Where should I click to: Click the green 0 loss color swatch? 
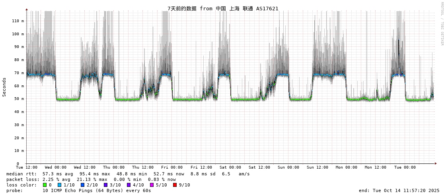tap(45, 185)
